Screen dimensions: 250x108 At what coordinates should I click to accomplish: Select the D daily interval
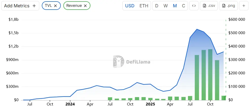tap(157, 6)
